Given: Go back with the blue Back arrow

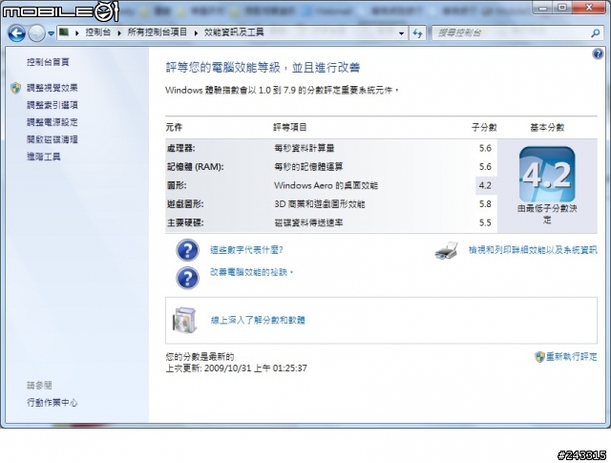Looking at the screenshot, I should [17, 33].
